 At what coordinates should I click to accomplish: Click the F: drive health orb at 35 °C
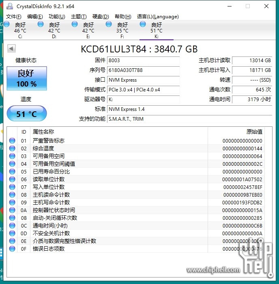coord(109,24)
